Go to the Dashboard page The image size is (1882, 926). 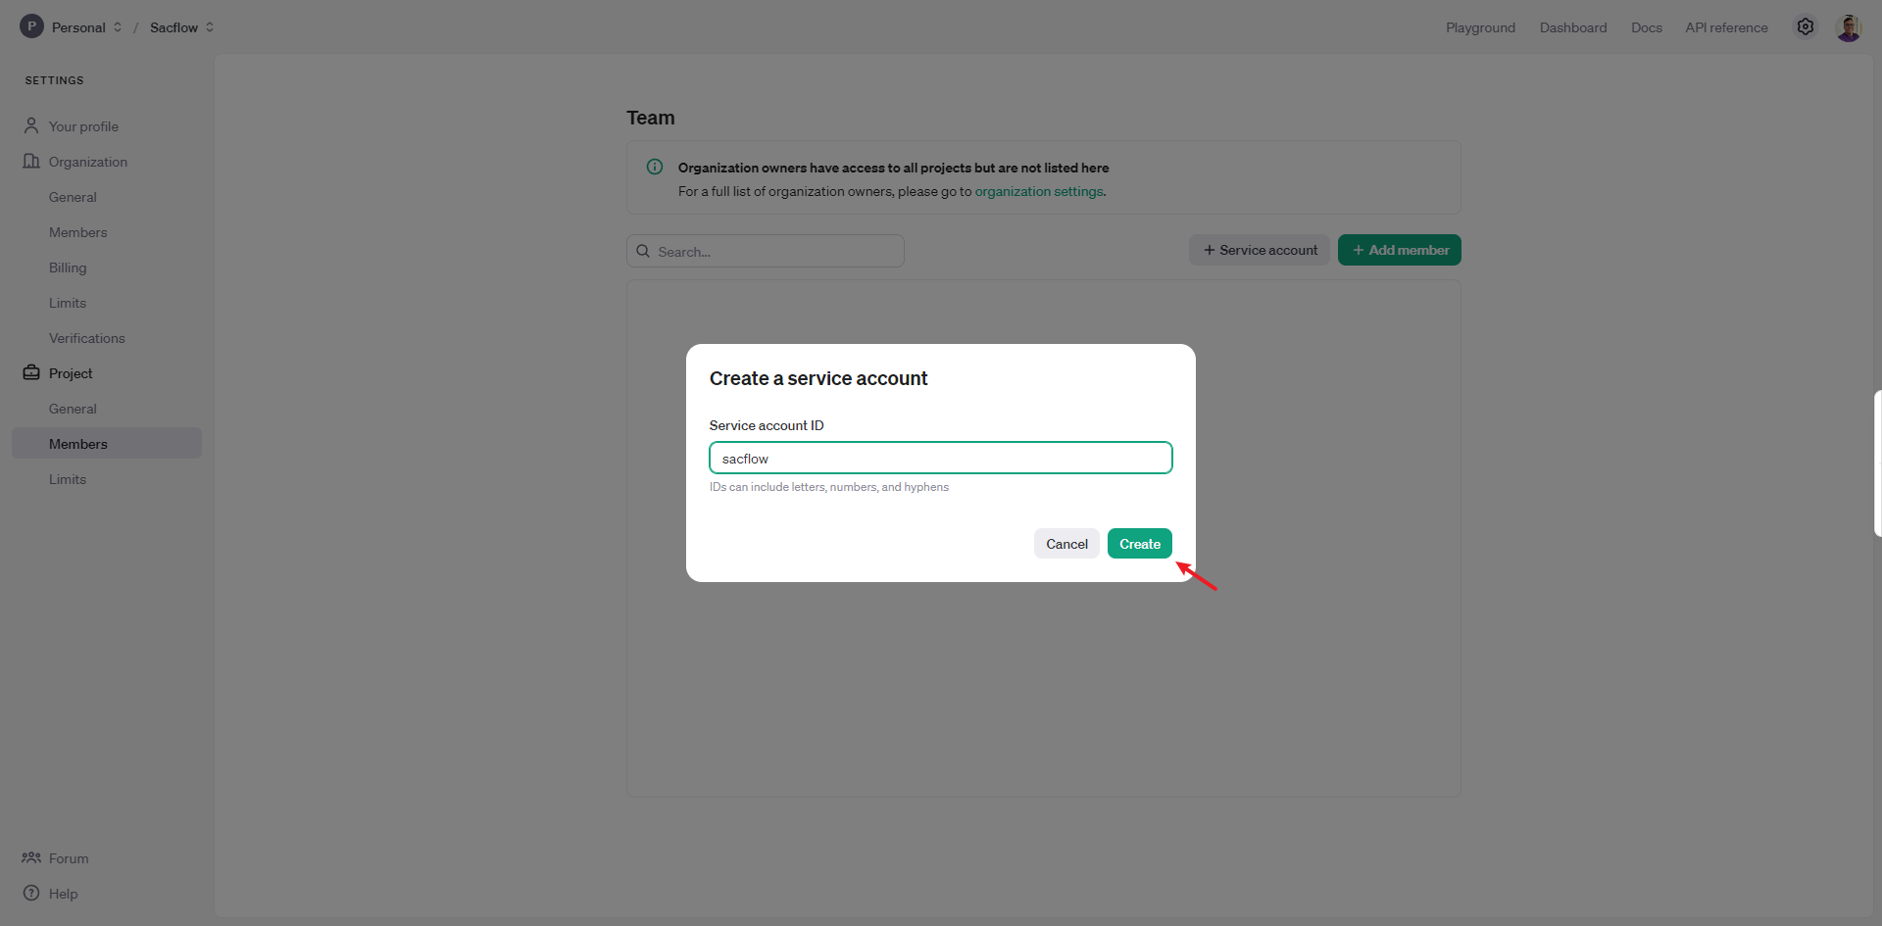[x=1572, y=27]
